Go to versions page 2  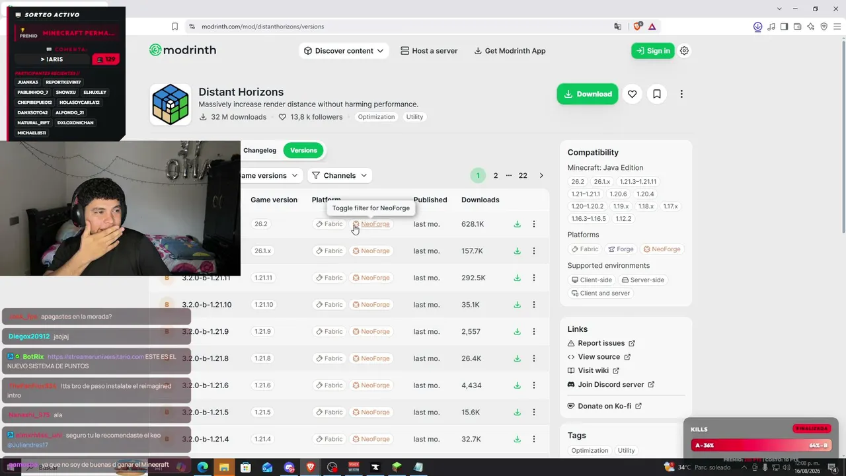[x=496, y=176]
